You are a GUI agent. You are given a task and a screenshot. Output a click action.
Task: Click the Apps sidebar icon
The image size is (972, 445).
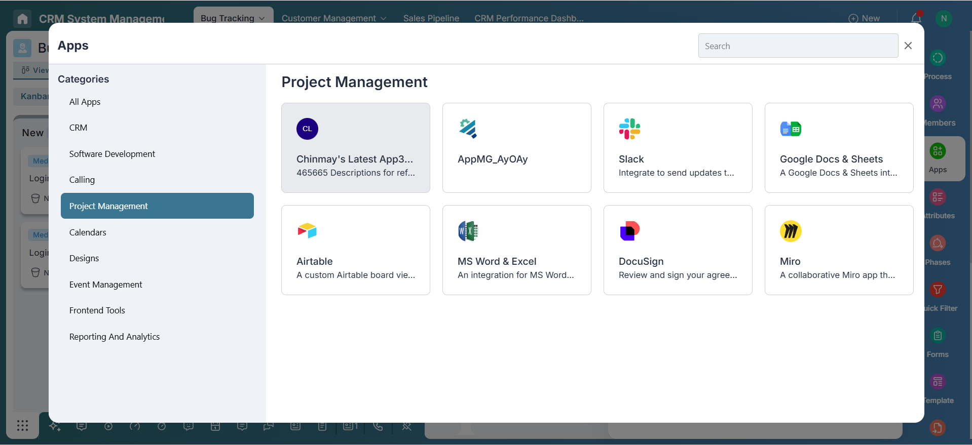pos(938,151)
